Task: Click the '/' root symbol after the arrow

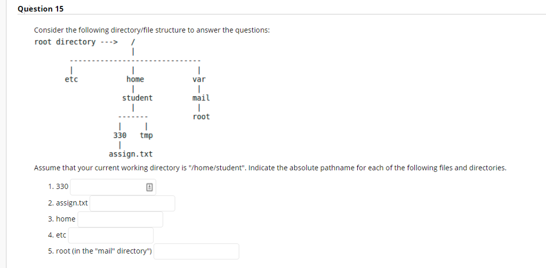Action: point(133,42)
